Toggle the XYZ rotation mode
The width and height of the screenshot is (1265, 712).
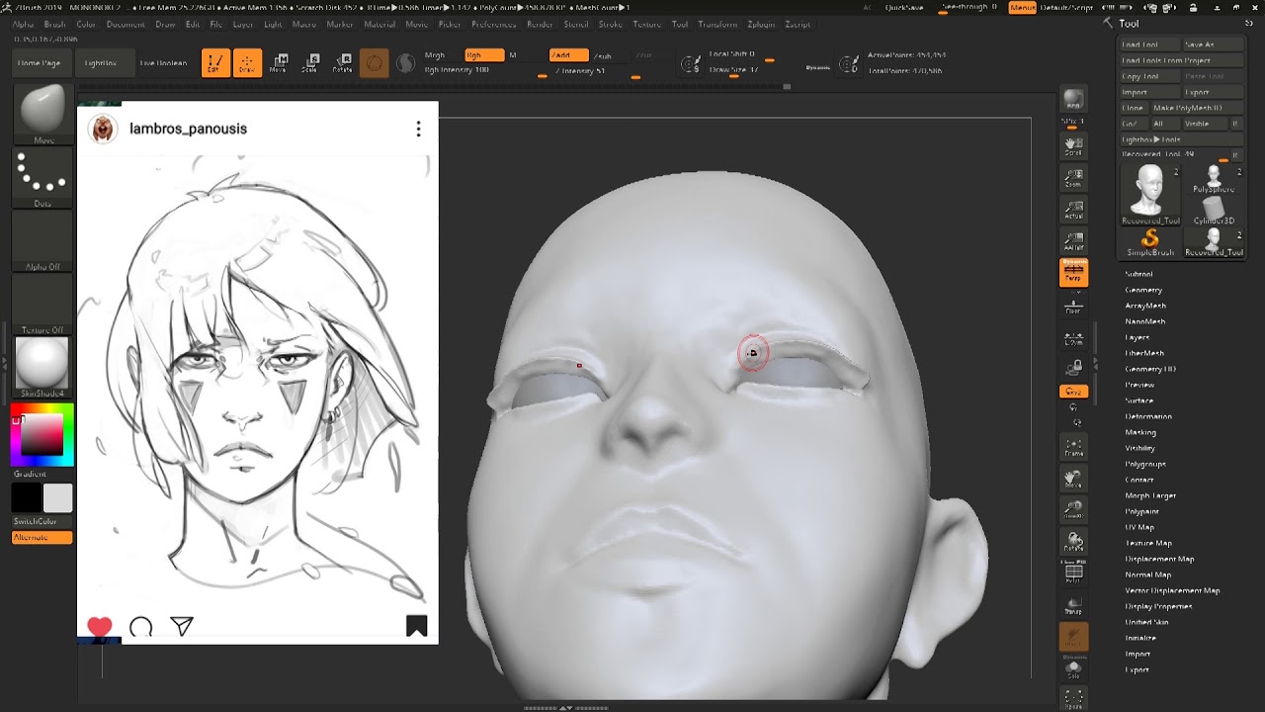(x=1073, y=392)
